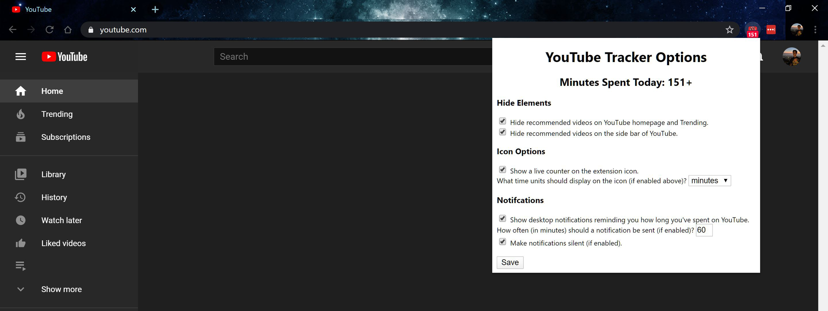Click the notification interval field showing 60

[704, 230]
